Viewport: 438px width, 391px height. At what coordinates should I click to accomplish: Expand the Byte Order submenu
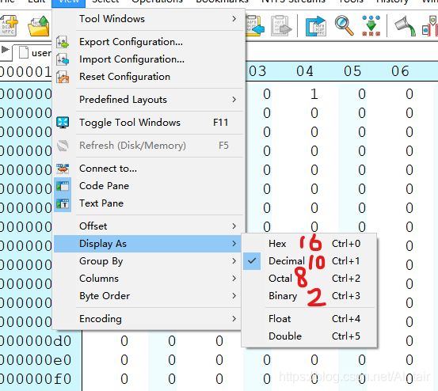pos(147,295)
